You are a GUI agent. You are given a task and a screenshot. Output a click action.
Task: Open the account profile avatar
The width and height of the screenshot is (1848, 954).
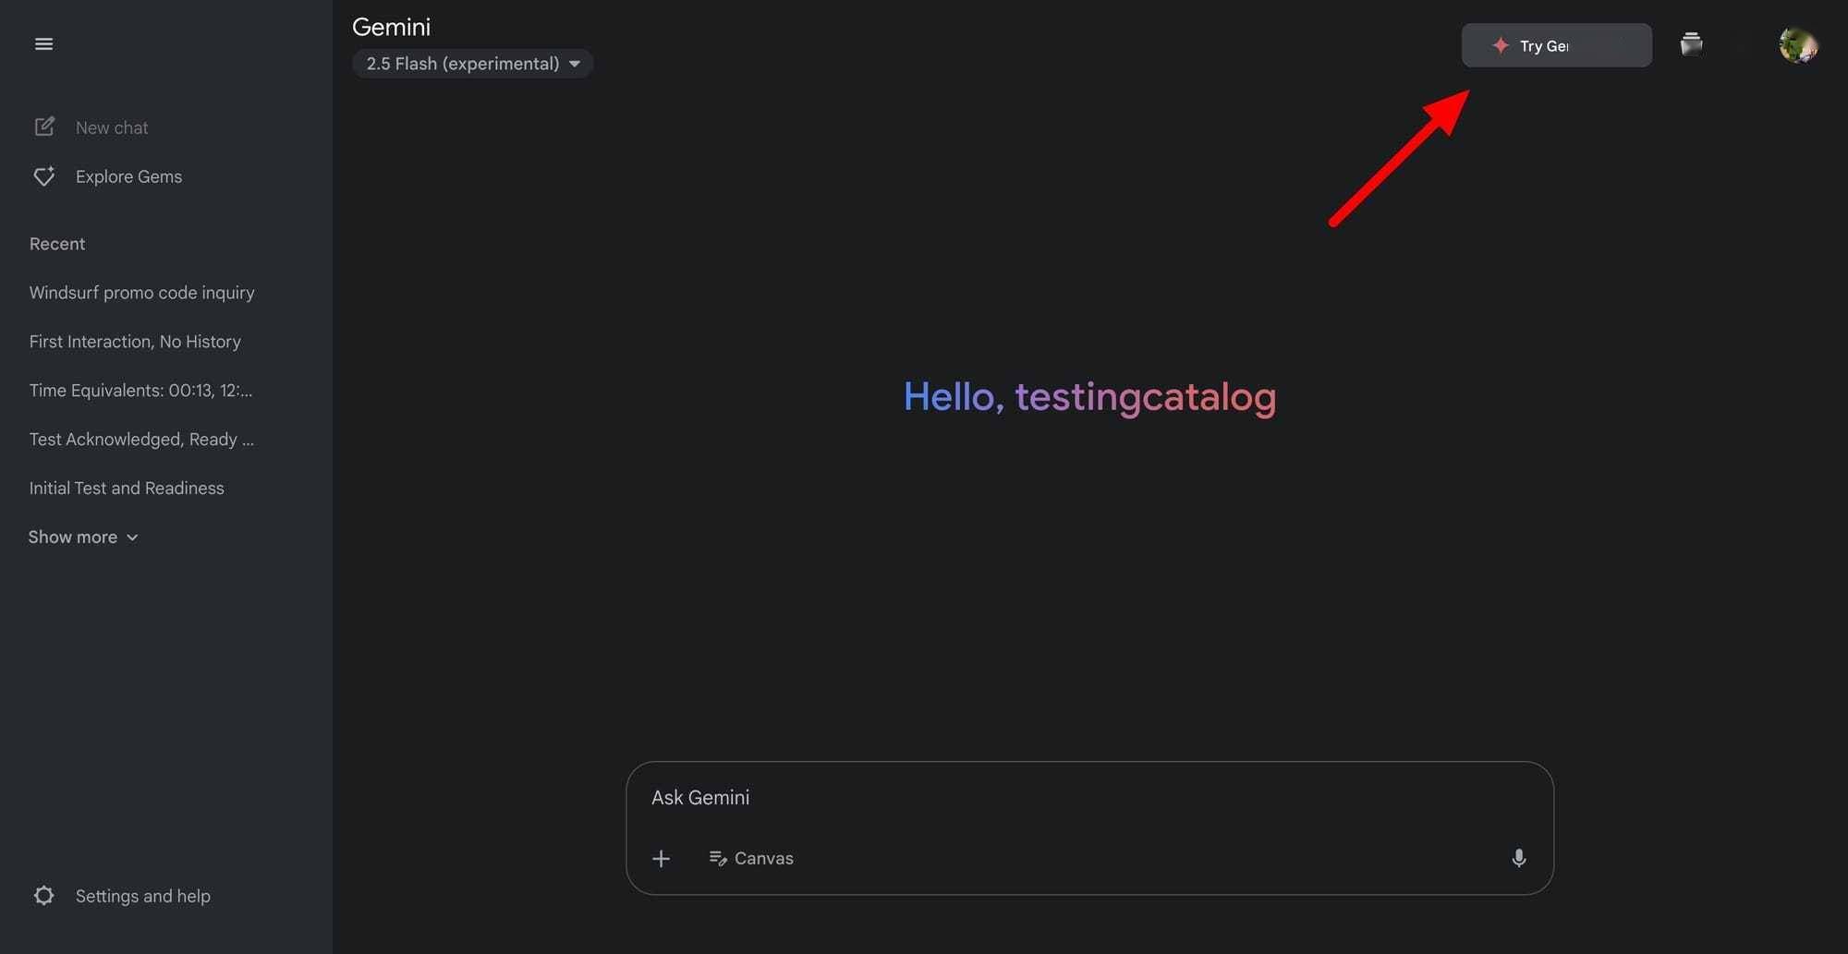pyautogui.click(x=1798, y=45)
